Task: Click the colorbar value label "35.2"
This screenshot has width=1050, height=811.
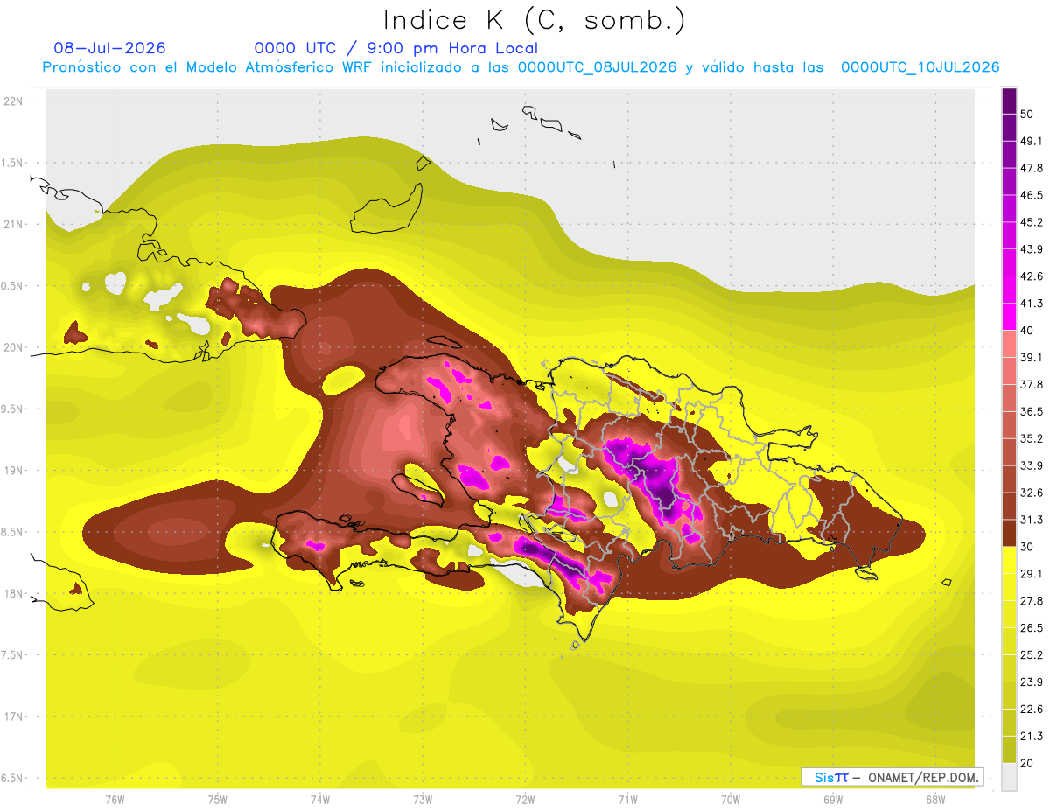Action: [1032, 438]
